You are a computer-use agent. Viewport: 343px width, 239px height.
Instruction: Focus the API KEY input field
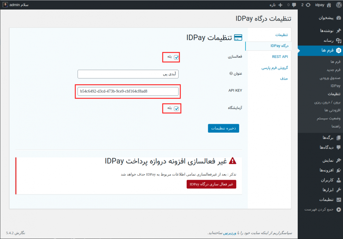coord(128,92)
